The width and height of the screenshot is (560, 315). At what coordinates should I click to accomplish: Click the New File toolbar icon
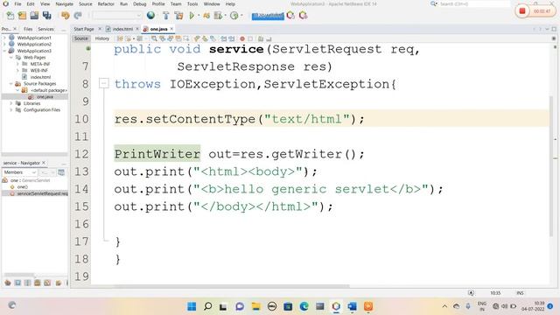coord(10,16)
